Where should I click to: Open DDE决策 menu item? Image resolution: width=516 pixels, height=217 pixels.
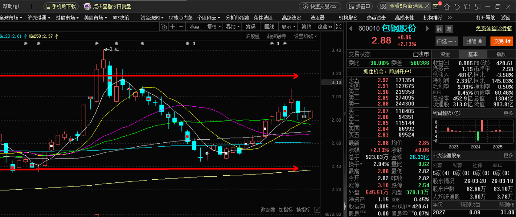[x=121, y=18]
